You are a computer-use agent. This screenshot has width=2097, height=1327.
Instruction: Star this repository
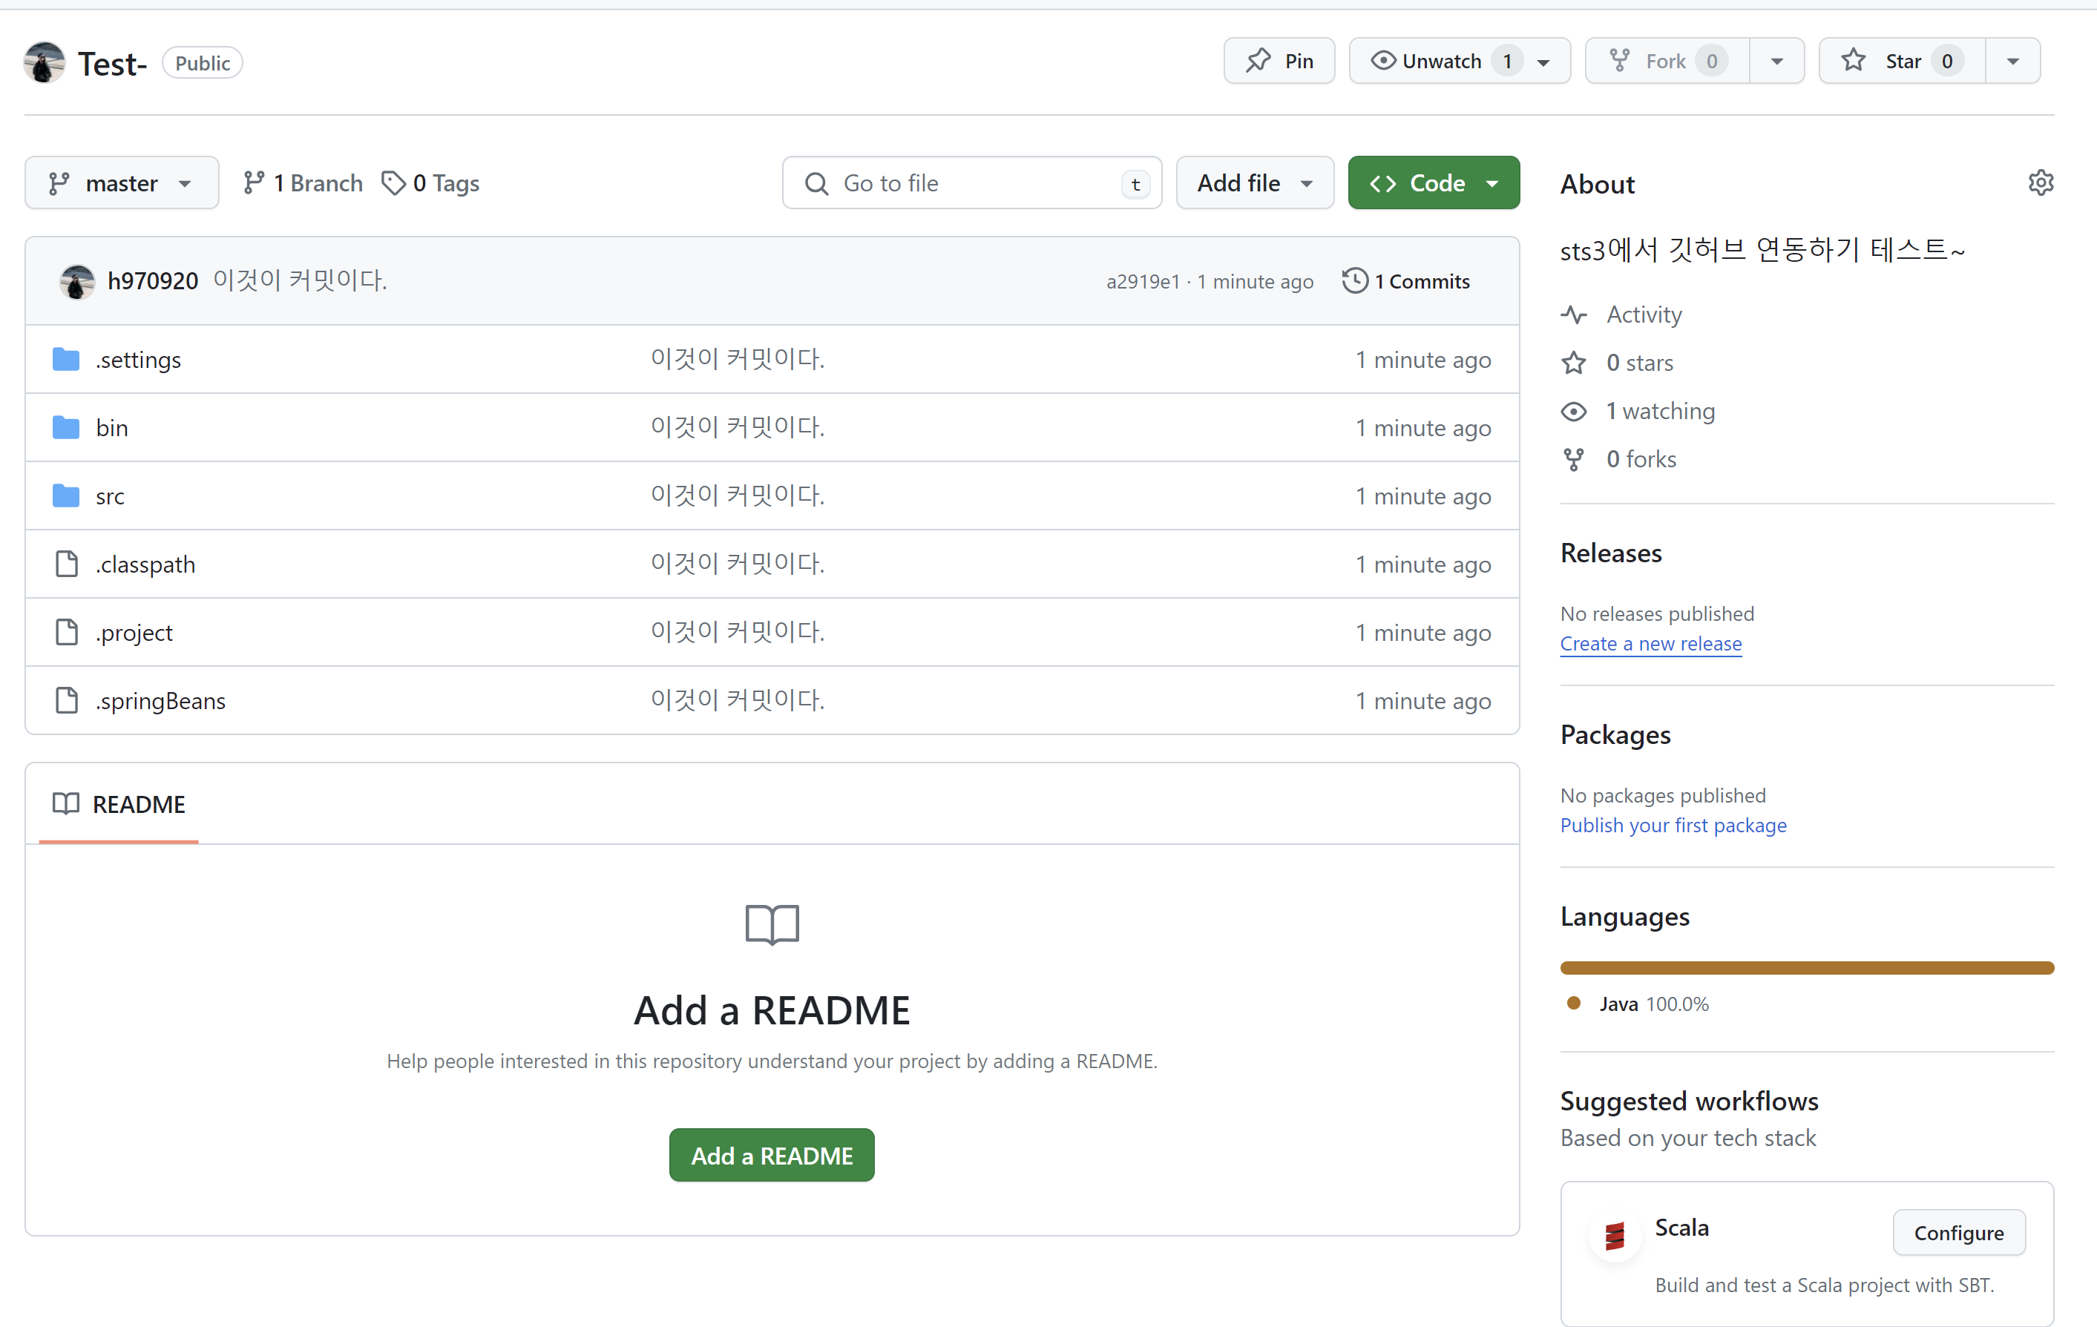[x=1902, y=61]
